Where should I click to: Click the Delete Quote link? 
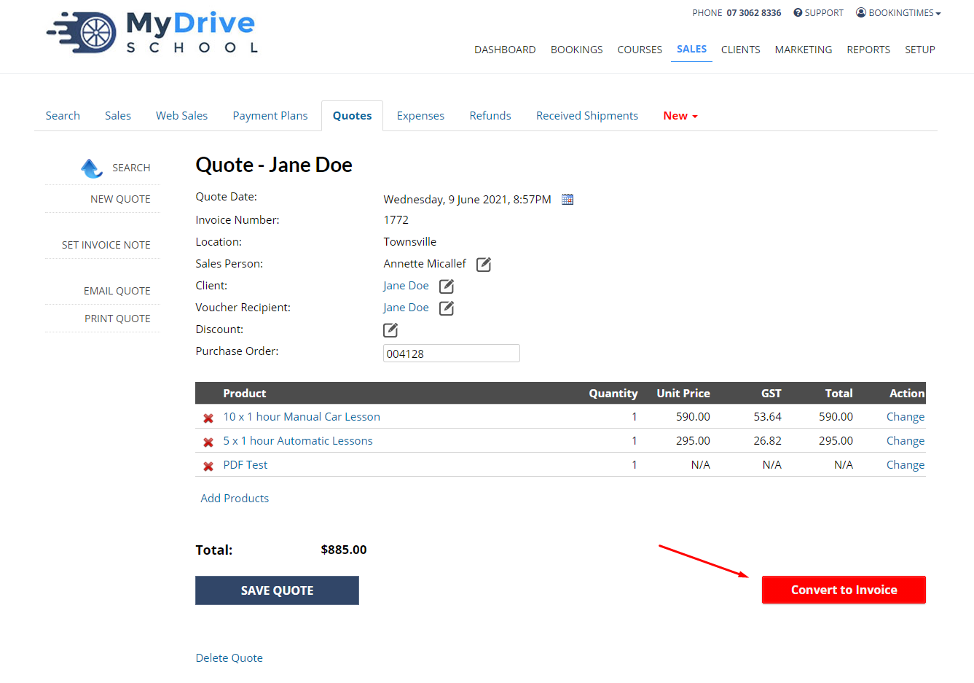[229, 658]
